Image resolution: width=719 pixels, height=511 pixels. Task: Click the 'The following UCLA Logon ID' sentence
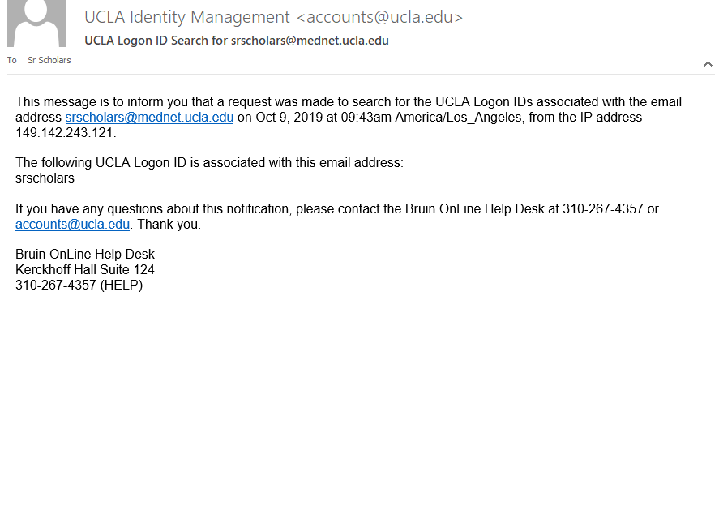(210, 163)
